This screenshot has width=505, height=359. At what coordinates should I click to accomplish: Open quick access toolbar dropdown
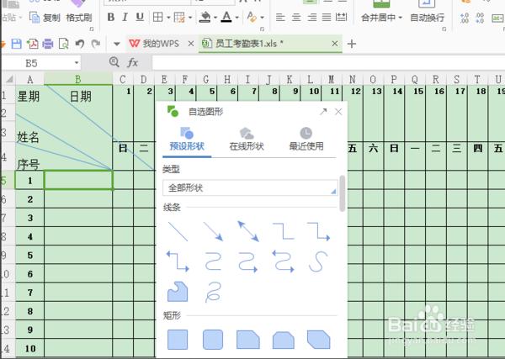117,44
